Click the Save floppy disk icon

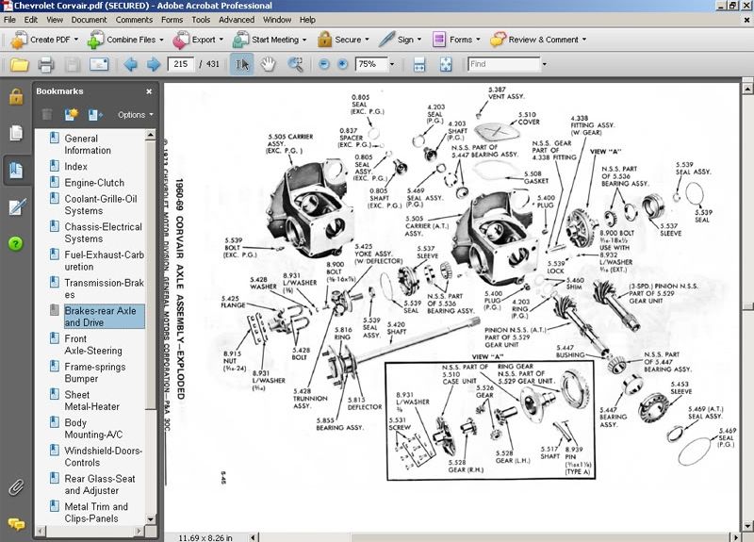coord(73,64)
